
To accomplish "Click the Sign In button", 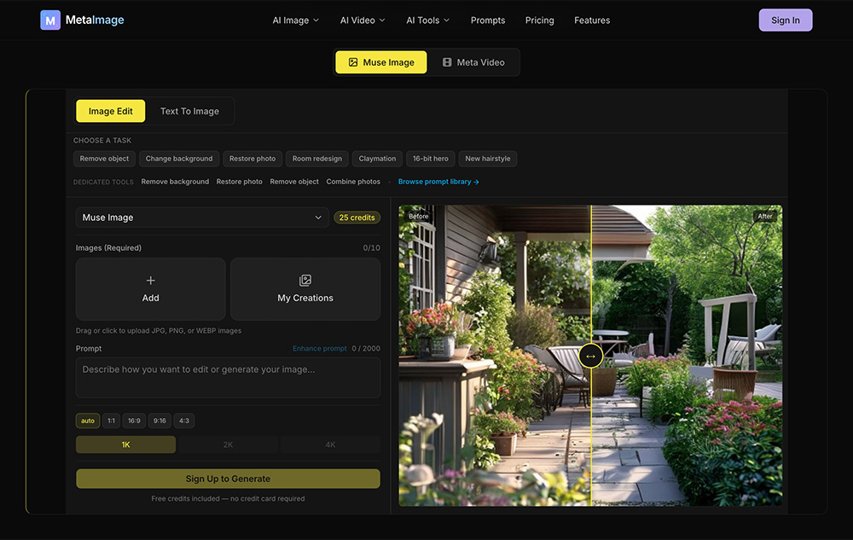I will 785,20.
